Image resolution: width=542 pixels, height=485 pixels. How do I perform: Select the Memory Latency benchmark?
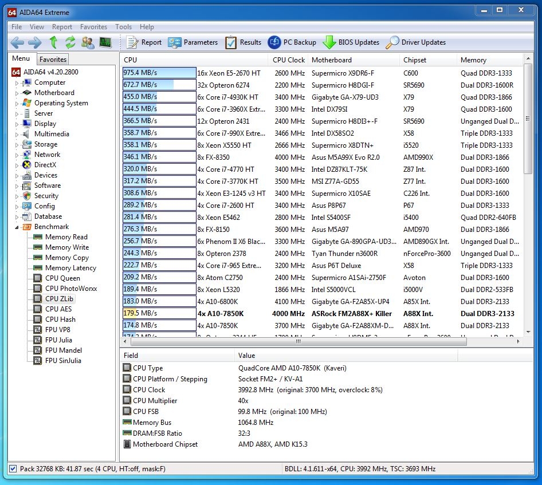point(70,268)
